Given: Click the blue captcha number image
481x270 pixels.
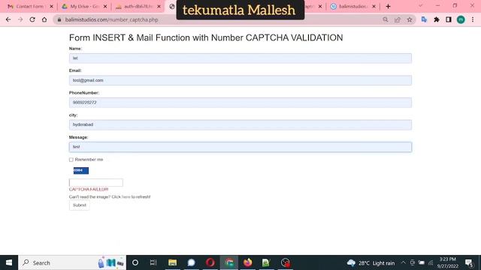Looking at the screenshot, I should (81, 170).
